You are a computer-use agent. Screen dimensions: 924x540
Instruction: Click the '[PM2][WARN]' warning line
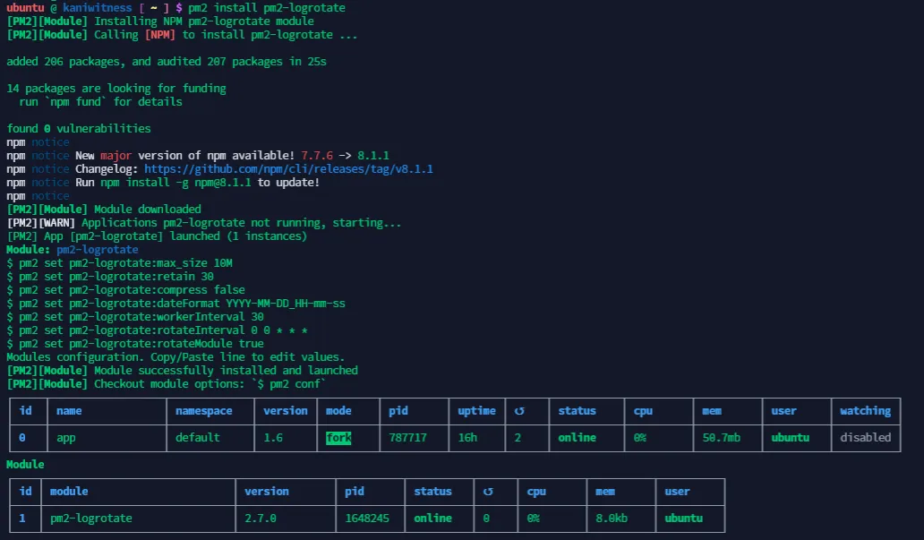tap(204, 223)
